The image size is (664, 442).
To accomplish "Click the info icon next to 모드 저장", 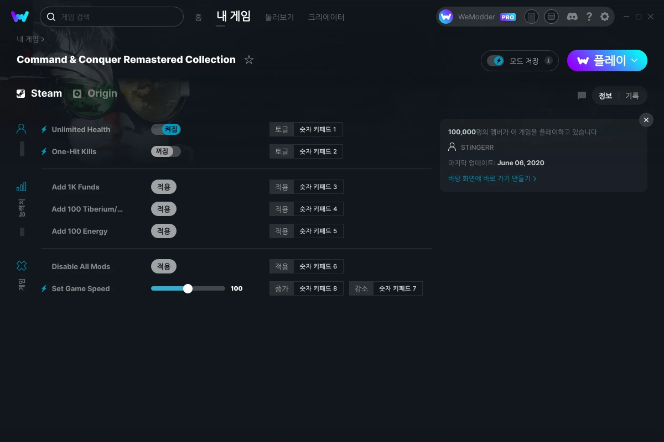I will 548,61.
